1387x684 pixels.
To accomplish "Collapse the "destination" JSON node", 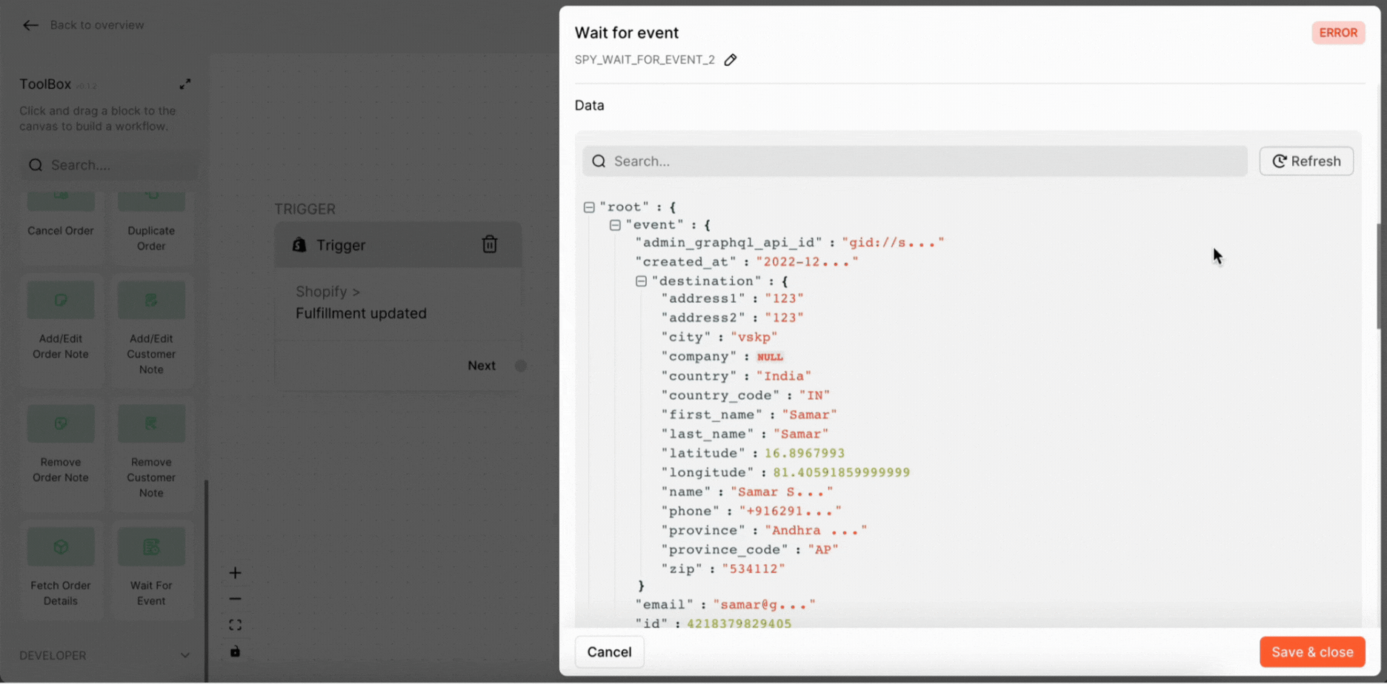I will tap(641, 281).
